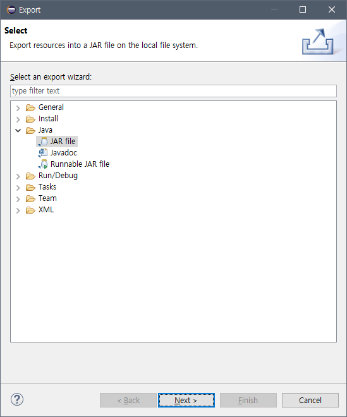Click the Eclipse logo in title bar
Image resolution: width=347 pixels, height=417 pixels.
(11, 10)
